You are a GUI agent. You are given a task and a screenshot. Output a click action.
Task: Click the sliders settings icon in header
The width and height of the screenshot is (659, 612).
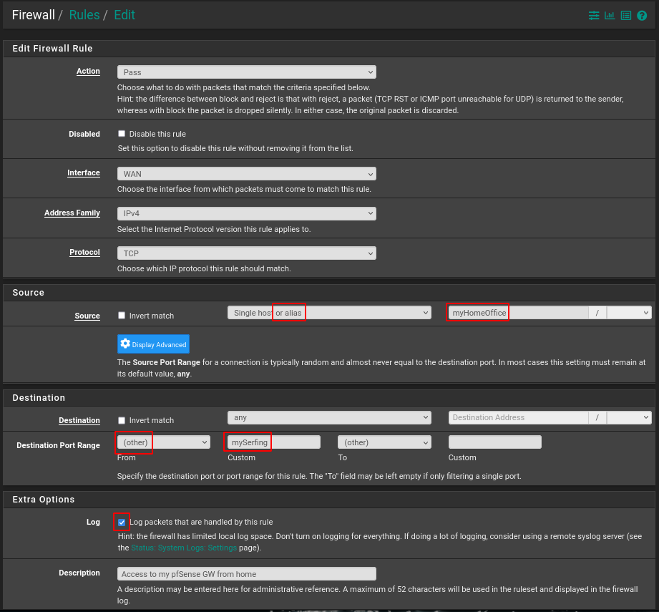(594, 15)
